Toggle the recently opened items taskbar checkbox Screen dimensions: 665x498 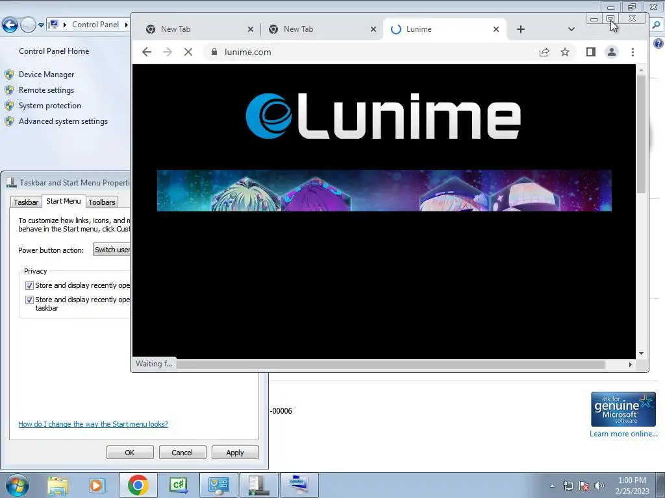[x=29, y=300]
